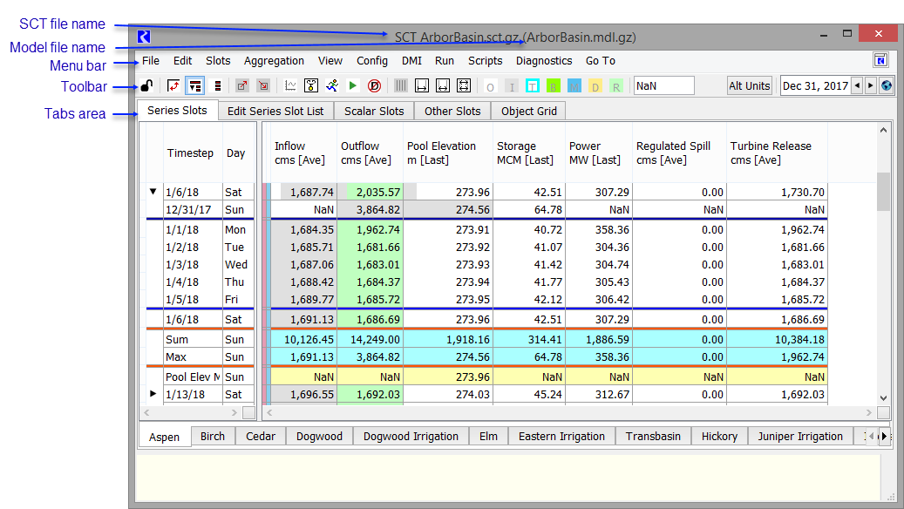Click the red circle D icon
The width and height of the screenshot is (904, 509).
tap(374, 85)
